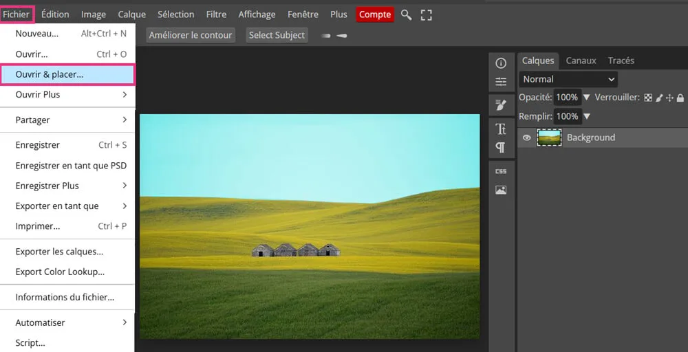Open the Info panel icon
This screenshot has width=688, height=352.
click(x=501, y=63)
